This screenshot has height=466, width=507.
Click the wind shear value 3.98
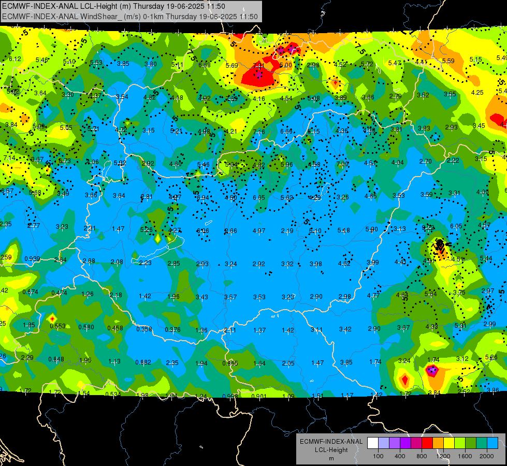point(316,264)
